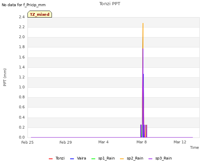Click the 'No data for f_Pricip_mm' message
220x165 pixels.
coord(24,5)
